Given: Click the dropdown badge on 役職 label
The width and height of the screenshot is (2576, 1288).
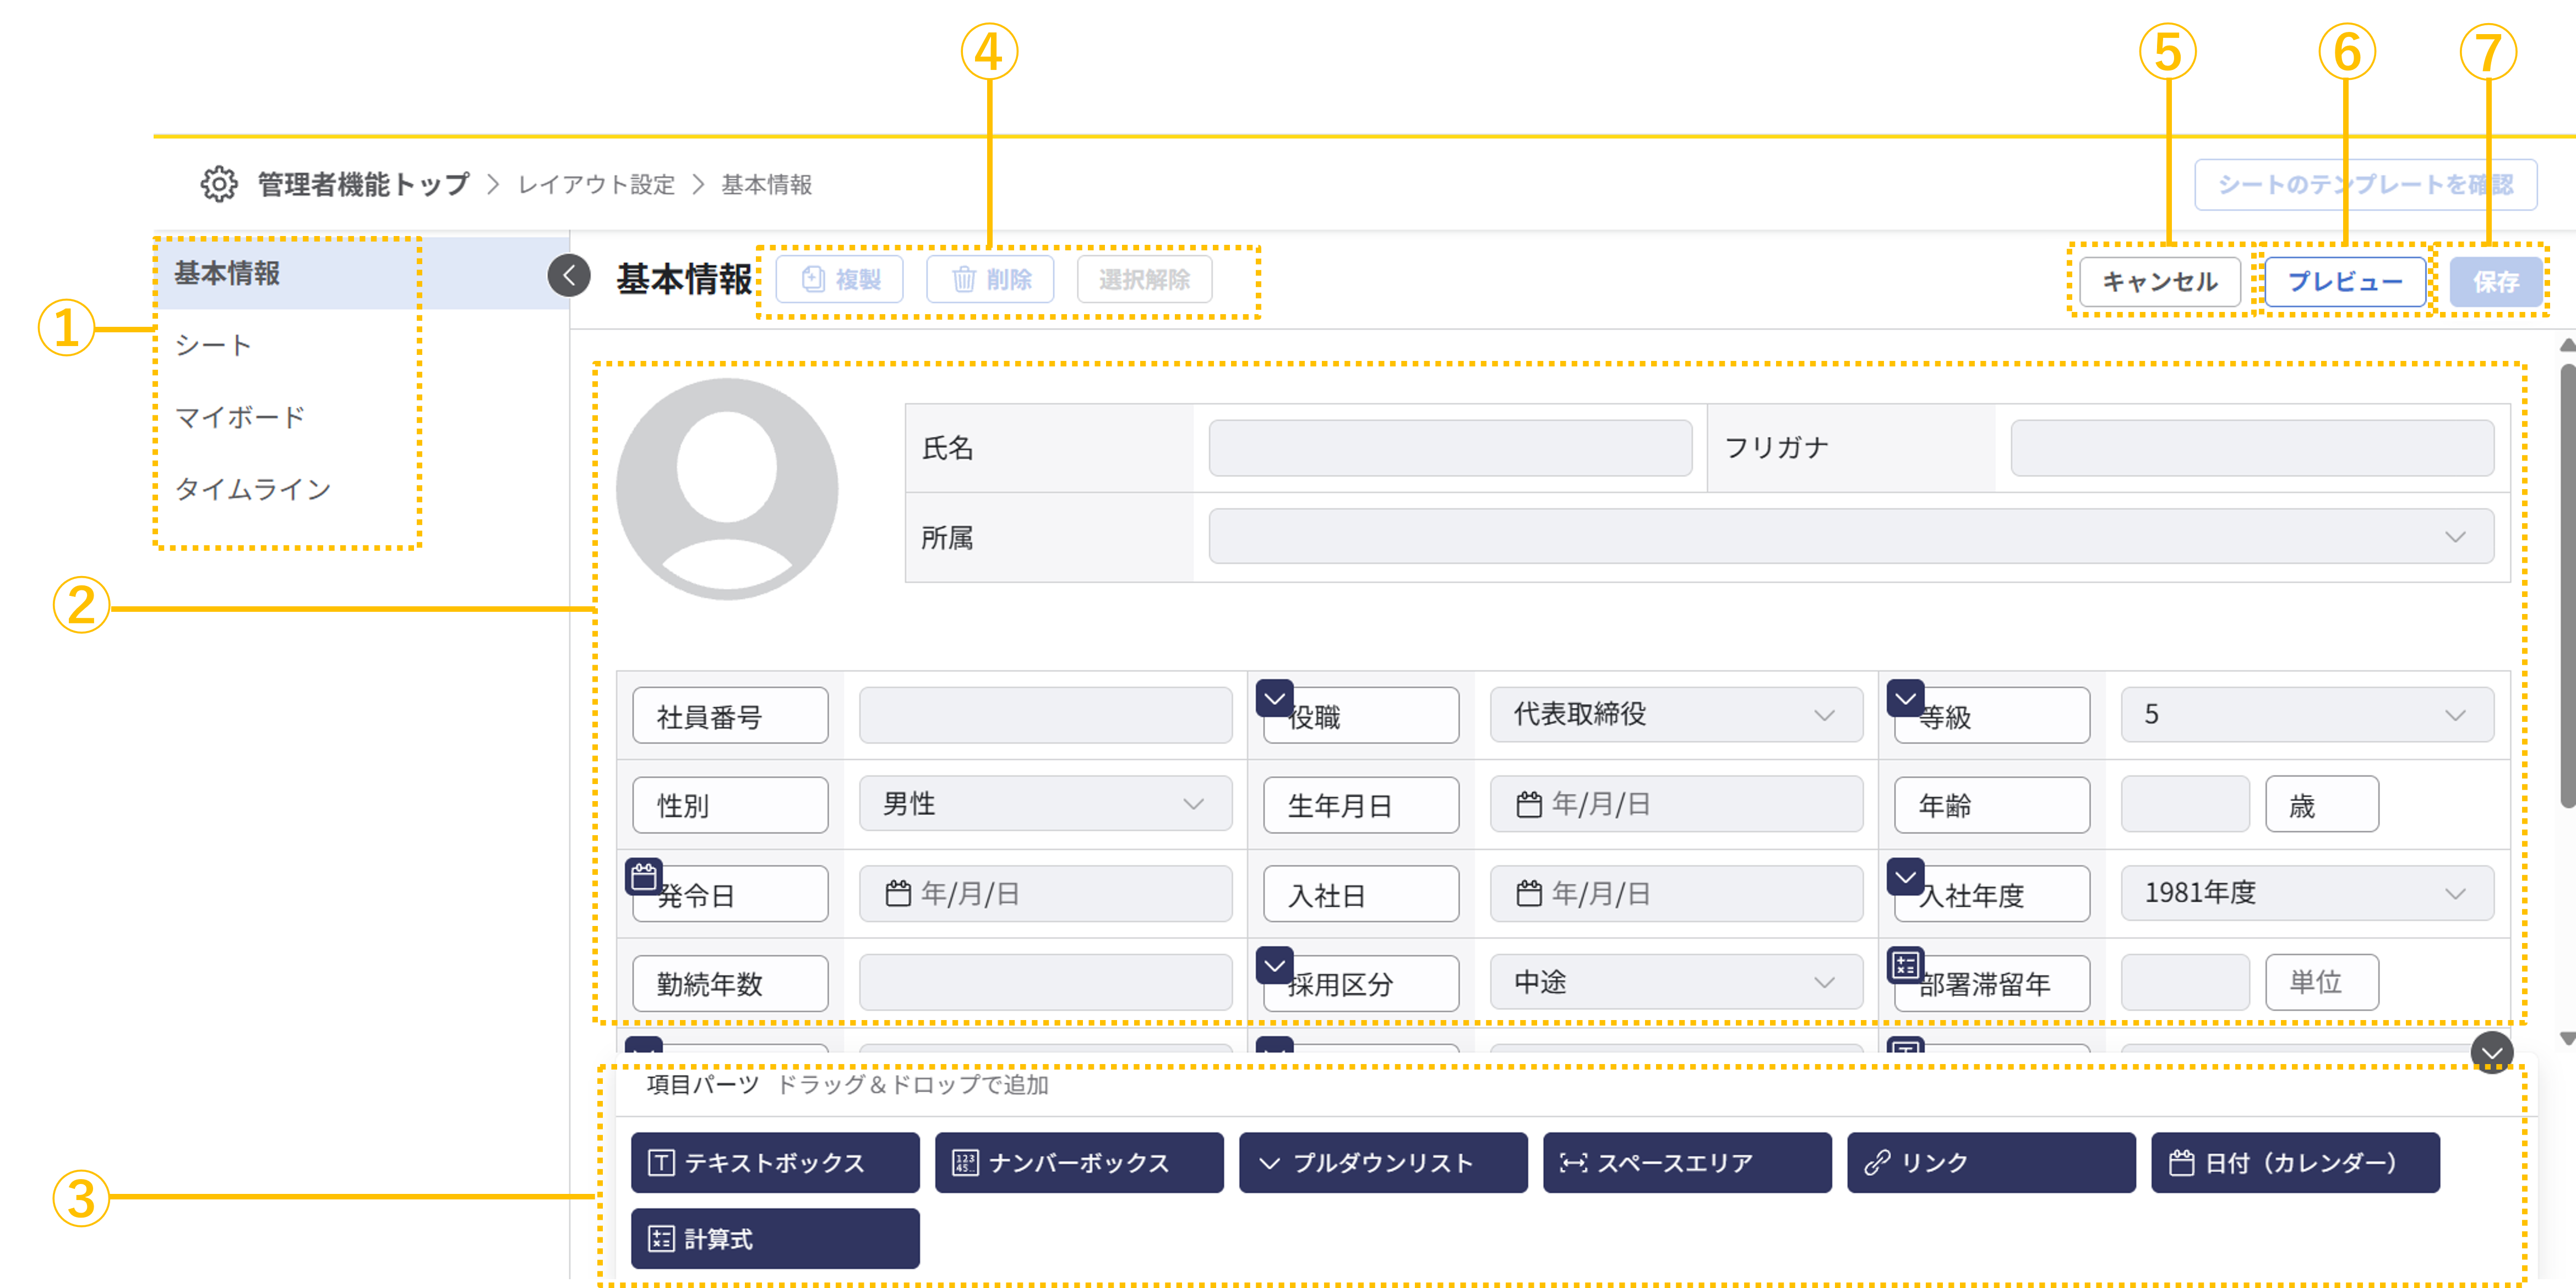Looking at the screenshot, I should [1274, 698].
